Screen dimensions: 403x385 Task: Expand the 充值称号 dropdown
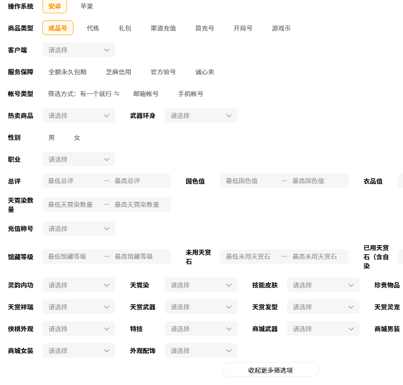pos(78,229)
